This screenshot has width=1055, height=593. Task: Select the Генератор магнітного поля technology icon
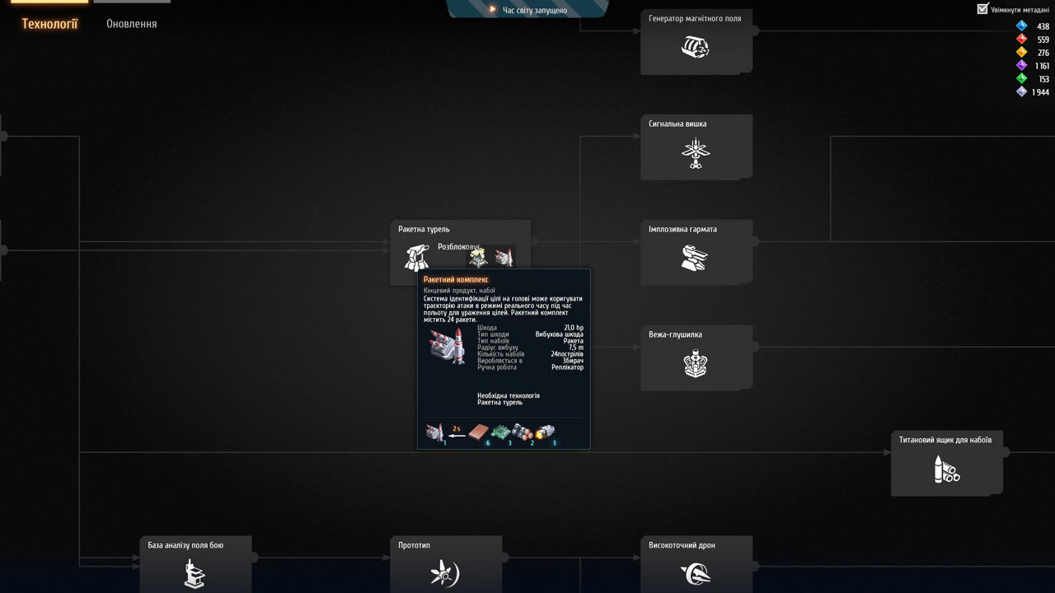coord(696,47)
